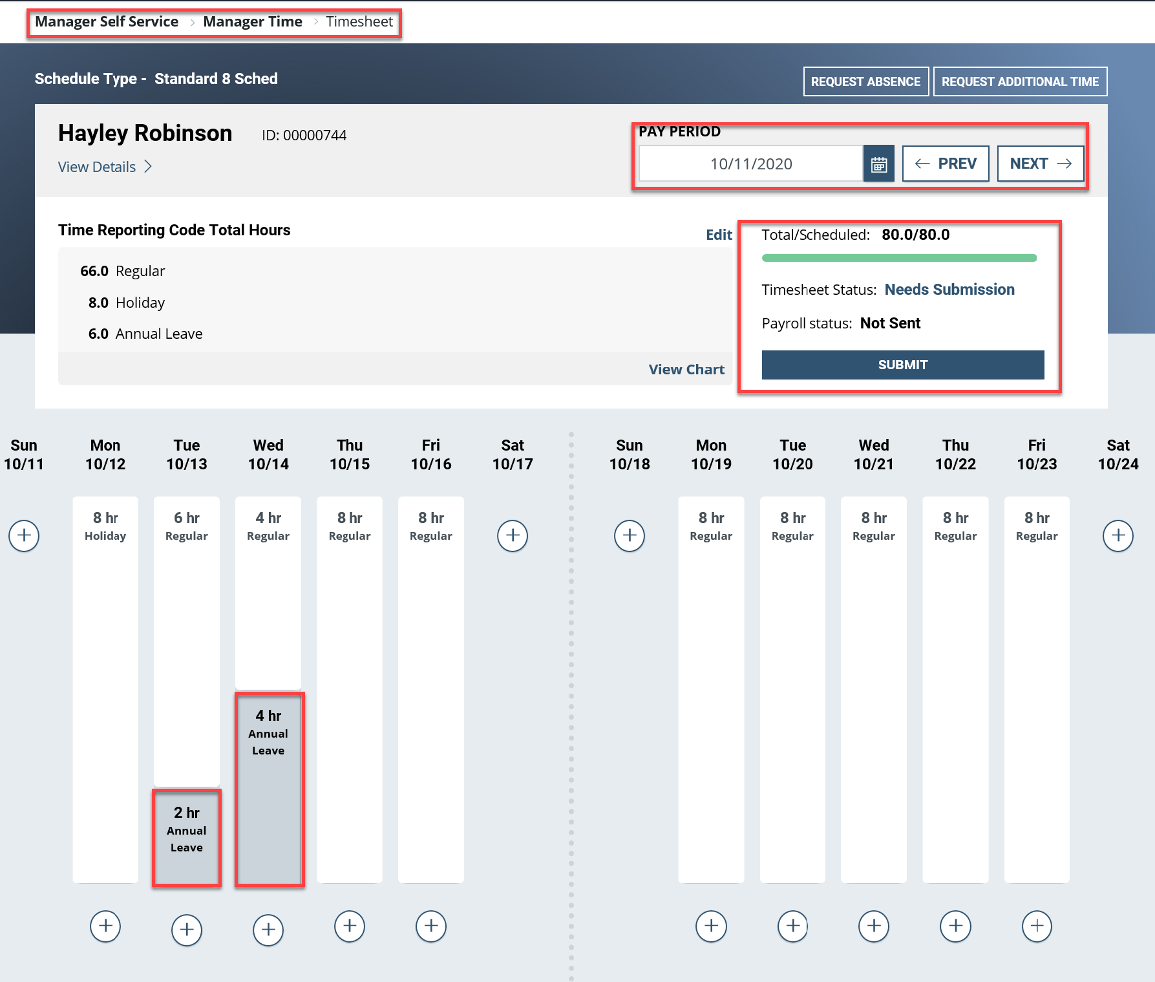Click NEXT arrow for next pay period
Image resolution: width=1155 pixels, height=982 pixels.
(1040, 164)
